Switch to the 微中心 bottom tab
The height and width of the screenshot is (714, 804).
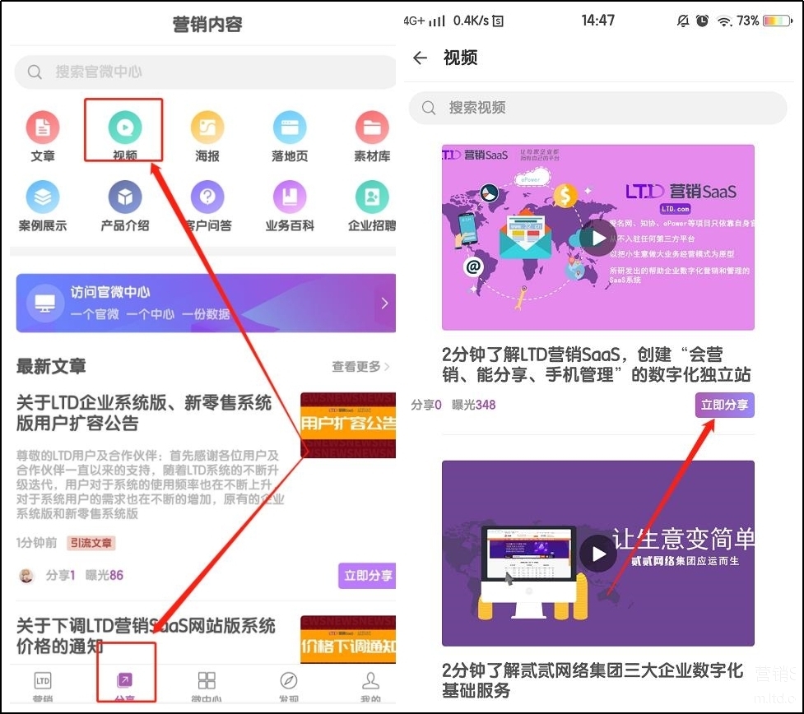pos(207,685)
